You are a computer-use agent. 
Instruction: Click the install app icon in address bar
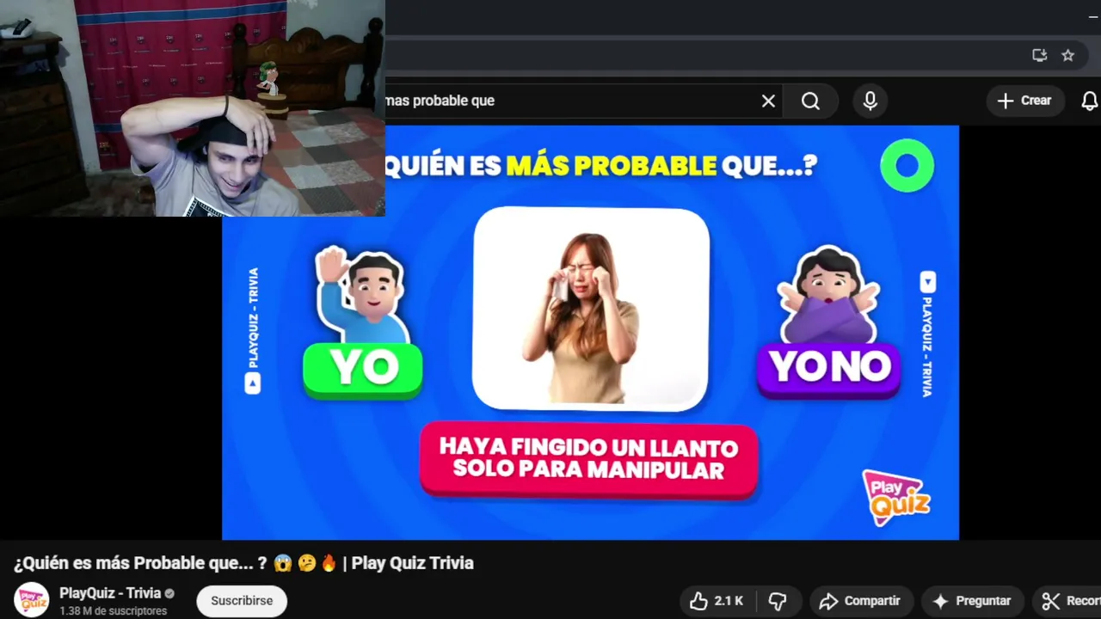(1040, 55)
